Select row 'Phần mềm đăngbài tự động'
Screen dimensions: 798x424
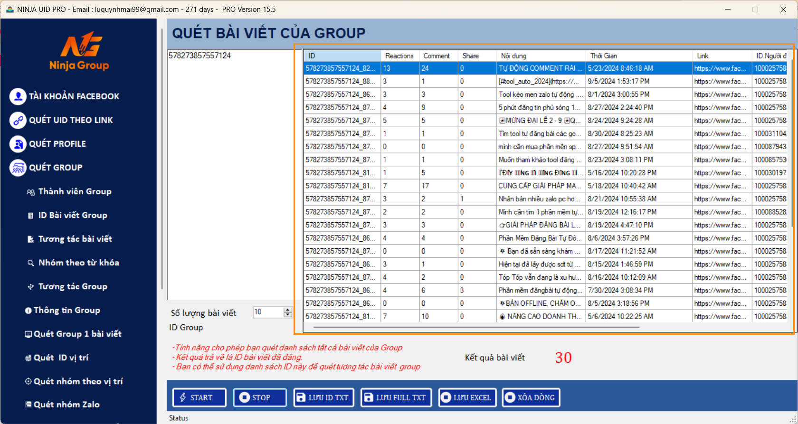coord(545,290)
